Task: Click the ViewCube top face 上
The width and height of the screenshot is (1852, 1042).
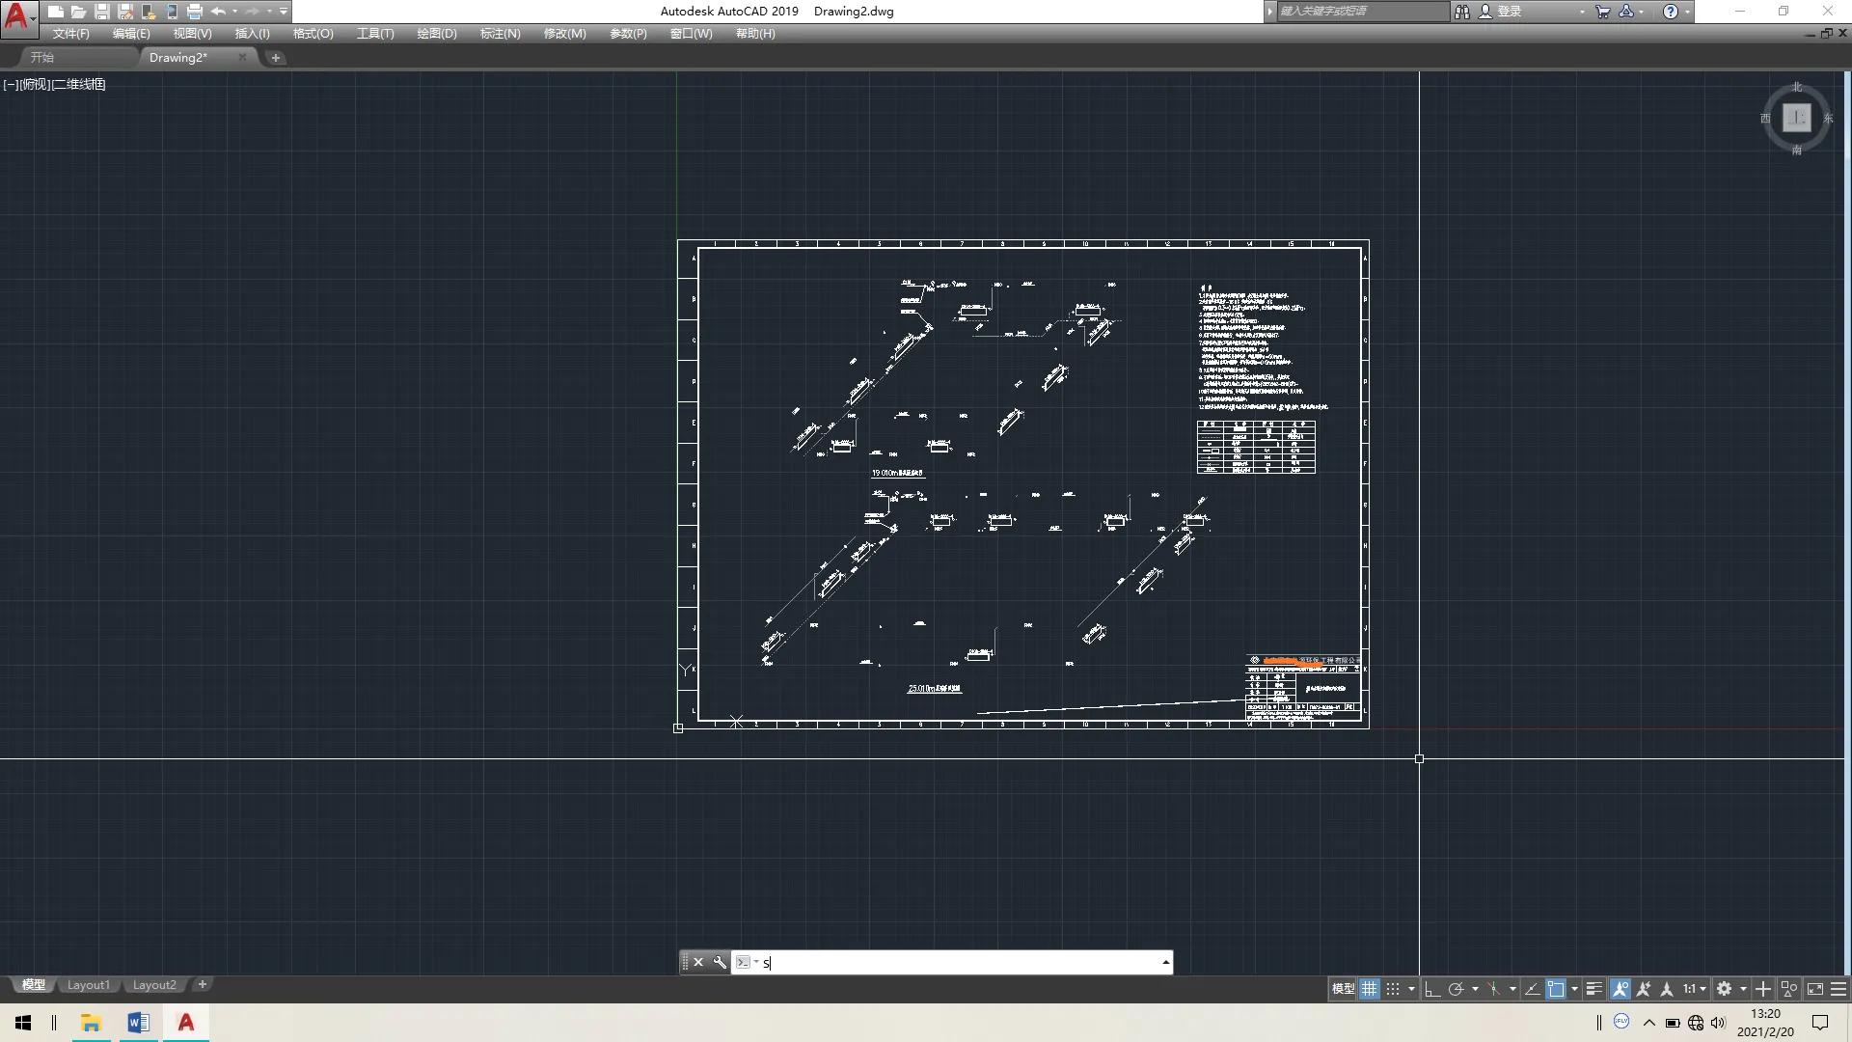Action: tap(1796, 118)
